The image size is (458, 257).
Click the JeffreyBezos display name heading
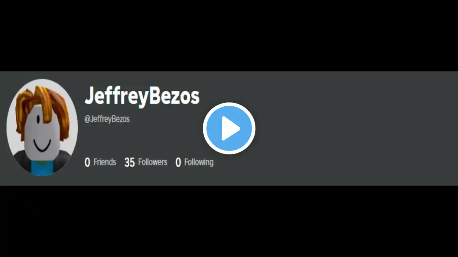coord(142,96)
